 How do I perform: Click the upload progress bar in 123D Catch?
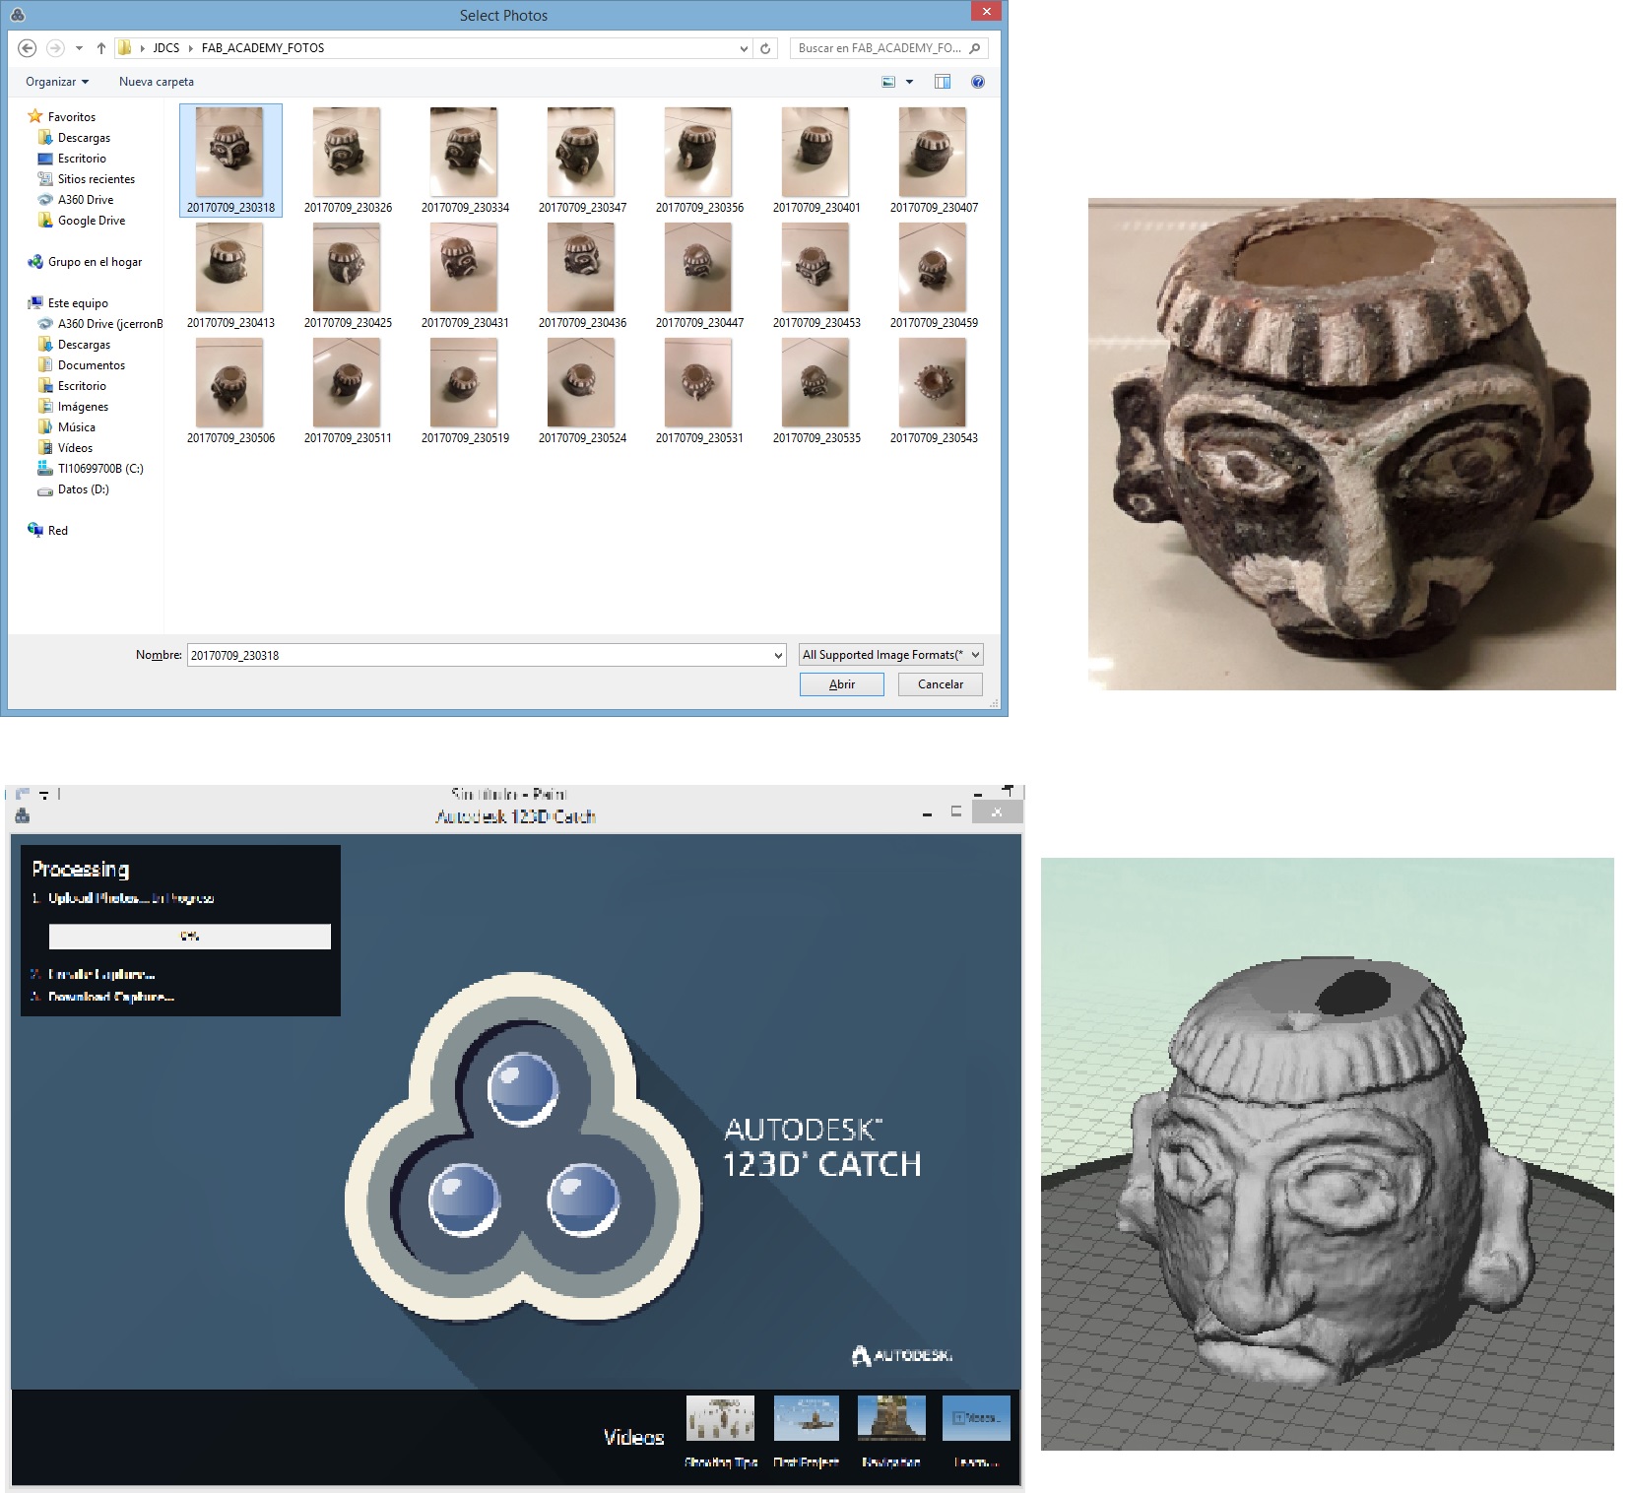tap(190, 937)
